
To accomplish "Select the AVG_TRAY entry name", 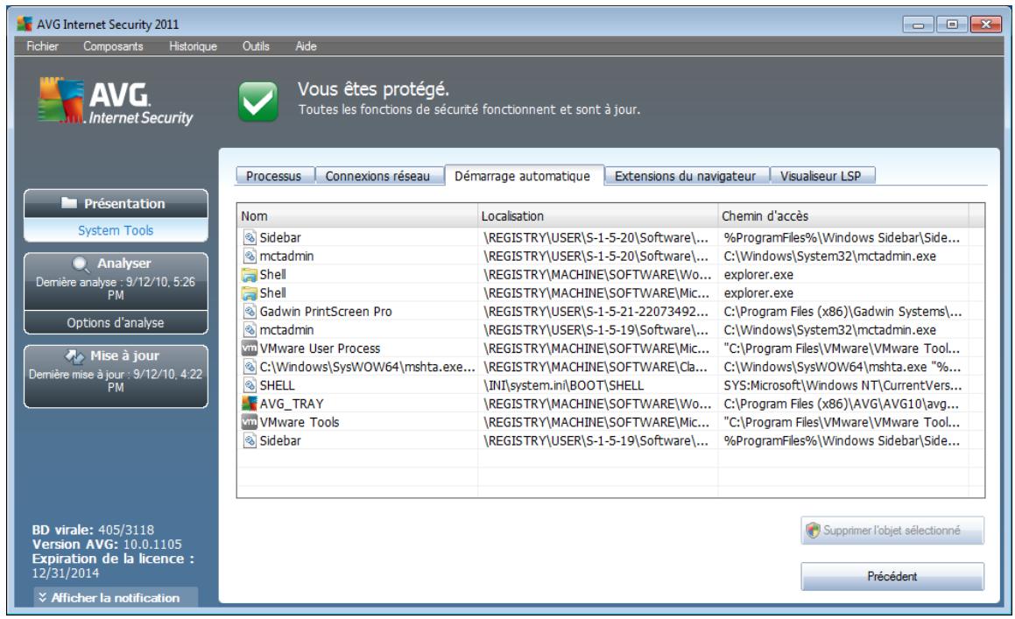I will tap(292, 404).
